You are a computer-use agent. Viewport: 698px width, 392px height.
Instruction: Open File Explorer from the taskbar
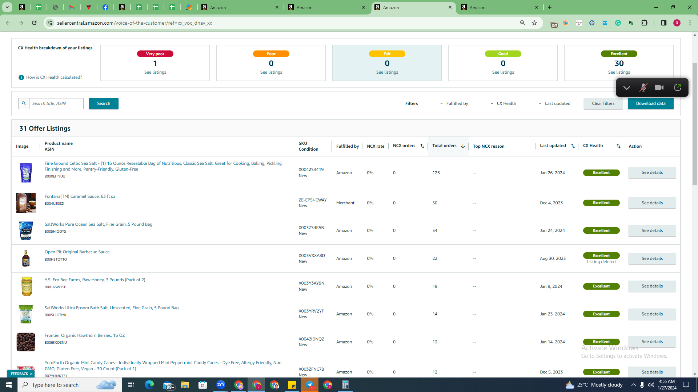point(185,385)
